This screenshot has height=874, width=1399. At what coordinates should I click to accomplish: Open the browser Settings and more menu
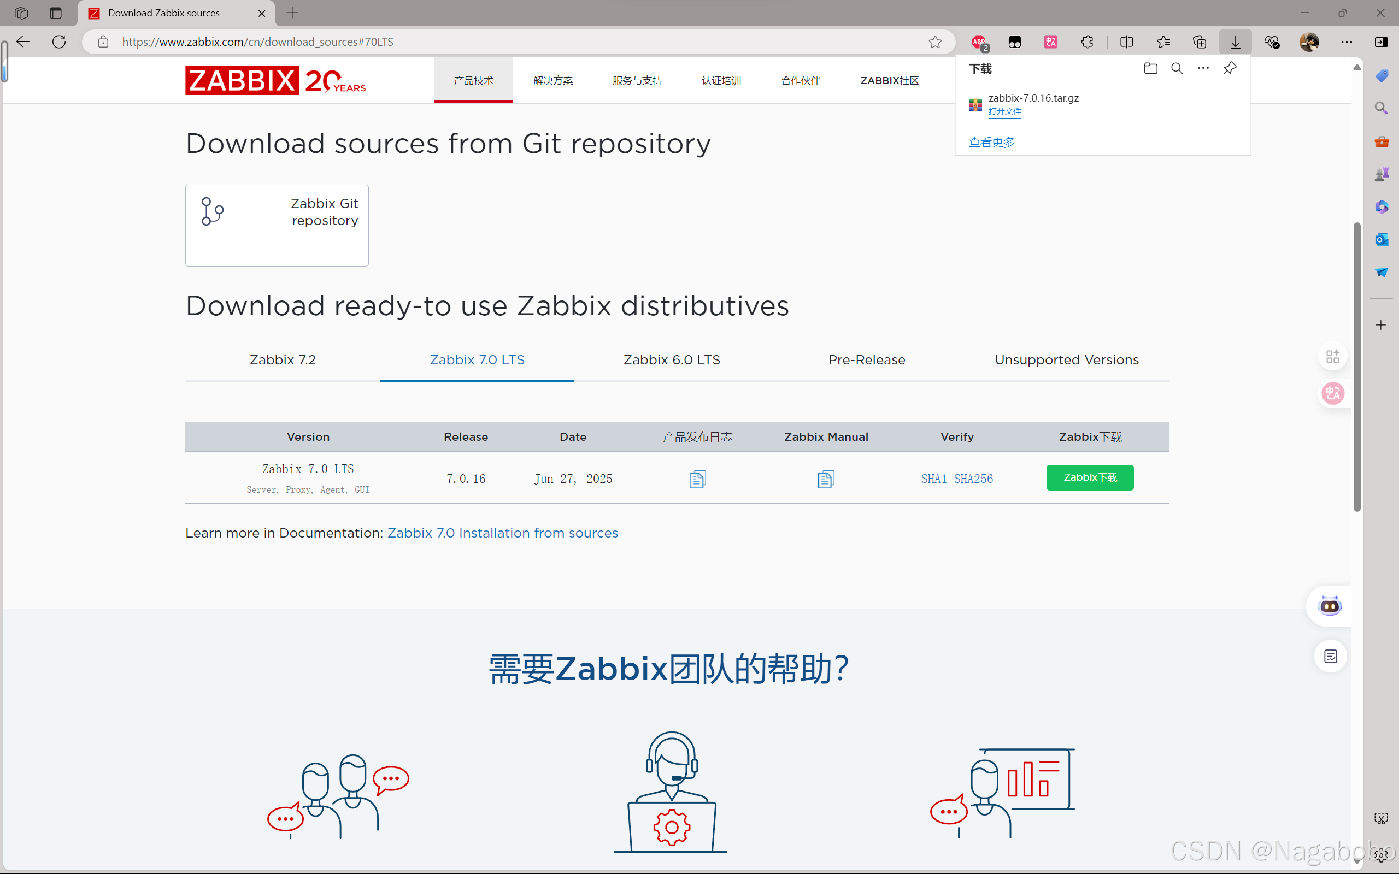(x=1347, y=42)
